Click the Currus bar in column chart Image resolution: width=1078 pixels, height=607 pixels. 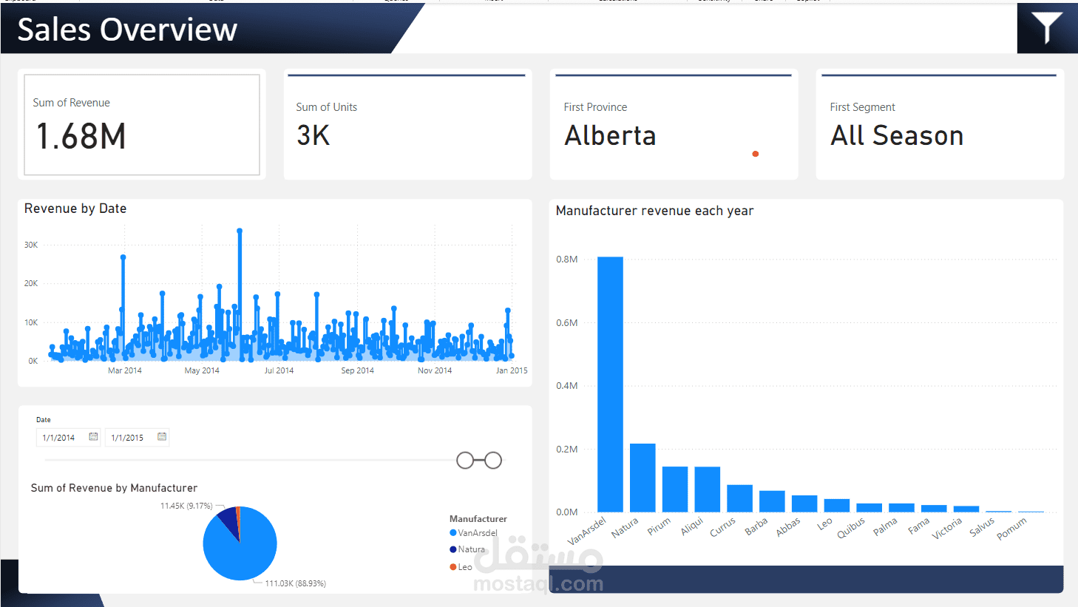(x=739, y=498)
